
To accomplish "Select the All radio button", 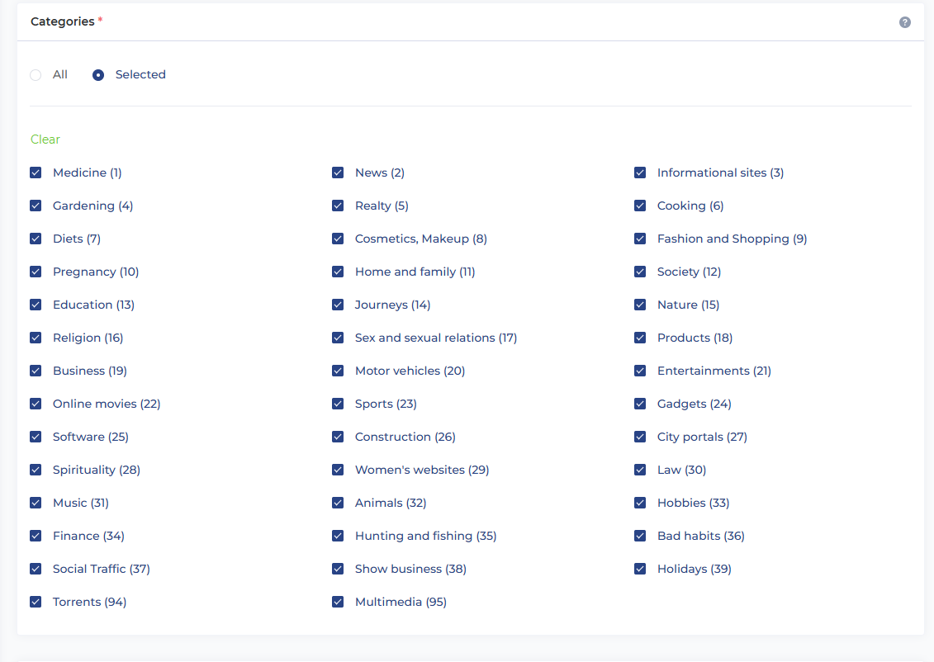I will (36, 75).
